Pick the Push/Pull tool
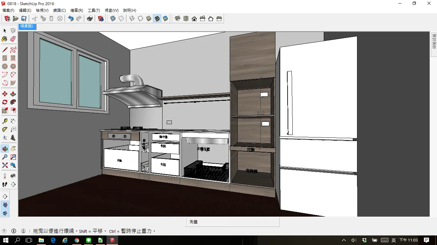 13,94
